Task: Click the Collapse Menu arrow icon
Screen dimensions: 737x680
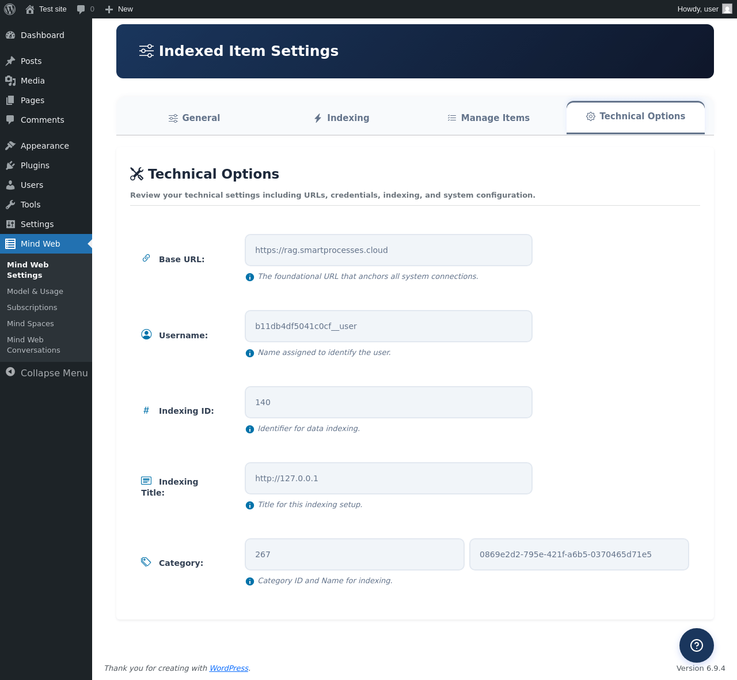Action: coord(10,372)
